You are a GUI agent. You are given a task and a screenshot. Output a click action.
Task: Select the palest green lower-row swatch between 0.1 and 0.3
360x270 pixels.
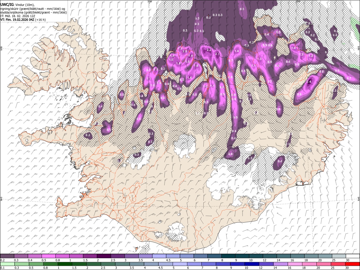click(x=7, y=264)
